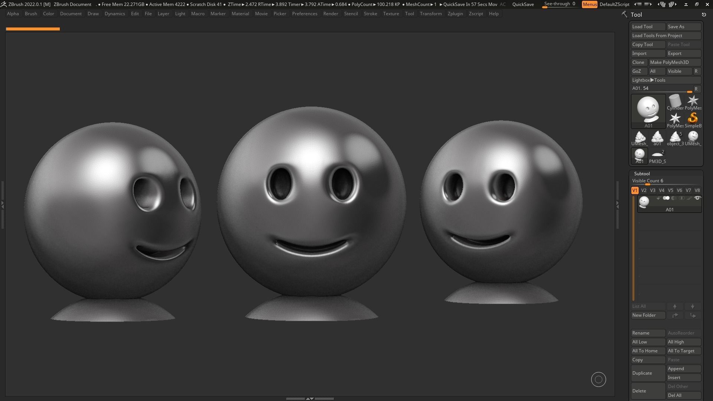713x401 pixels.
Task: Select the Cylinder tool thumbnail
Action: (675, 102)
